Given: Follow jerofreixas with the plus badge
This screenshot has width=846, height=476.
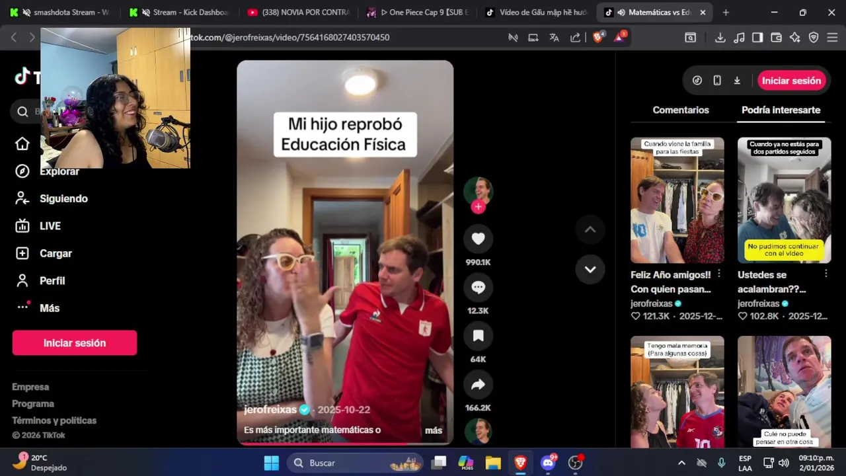Looking at the screenshot, I should point(478,207).
